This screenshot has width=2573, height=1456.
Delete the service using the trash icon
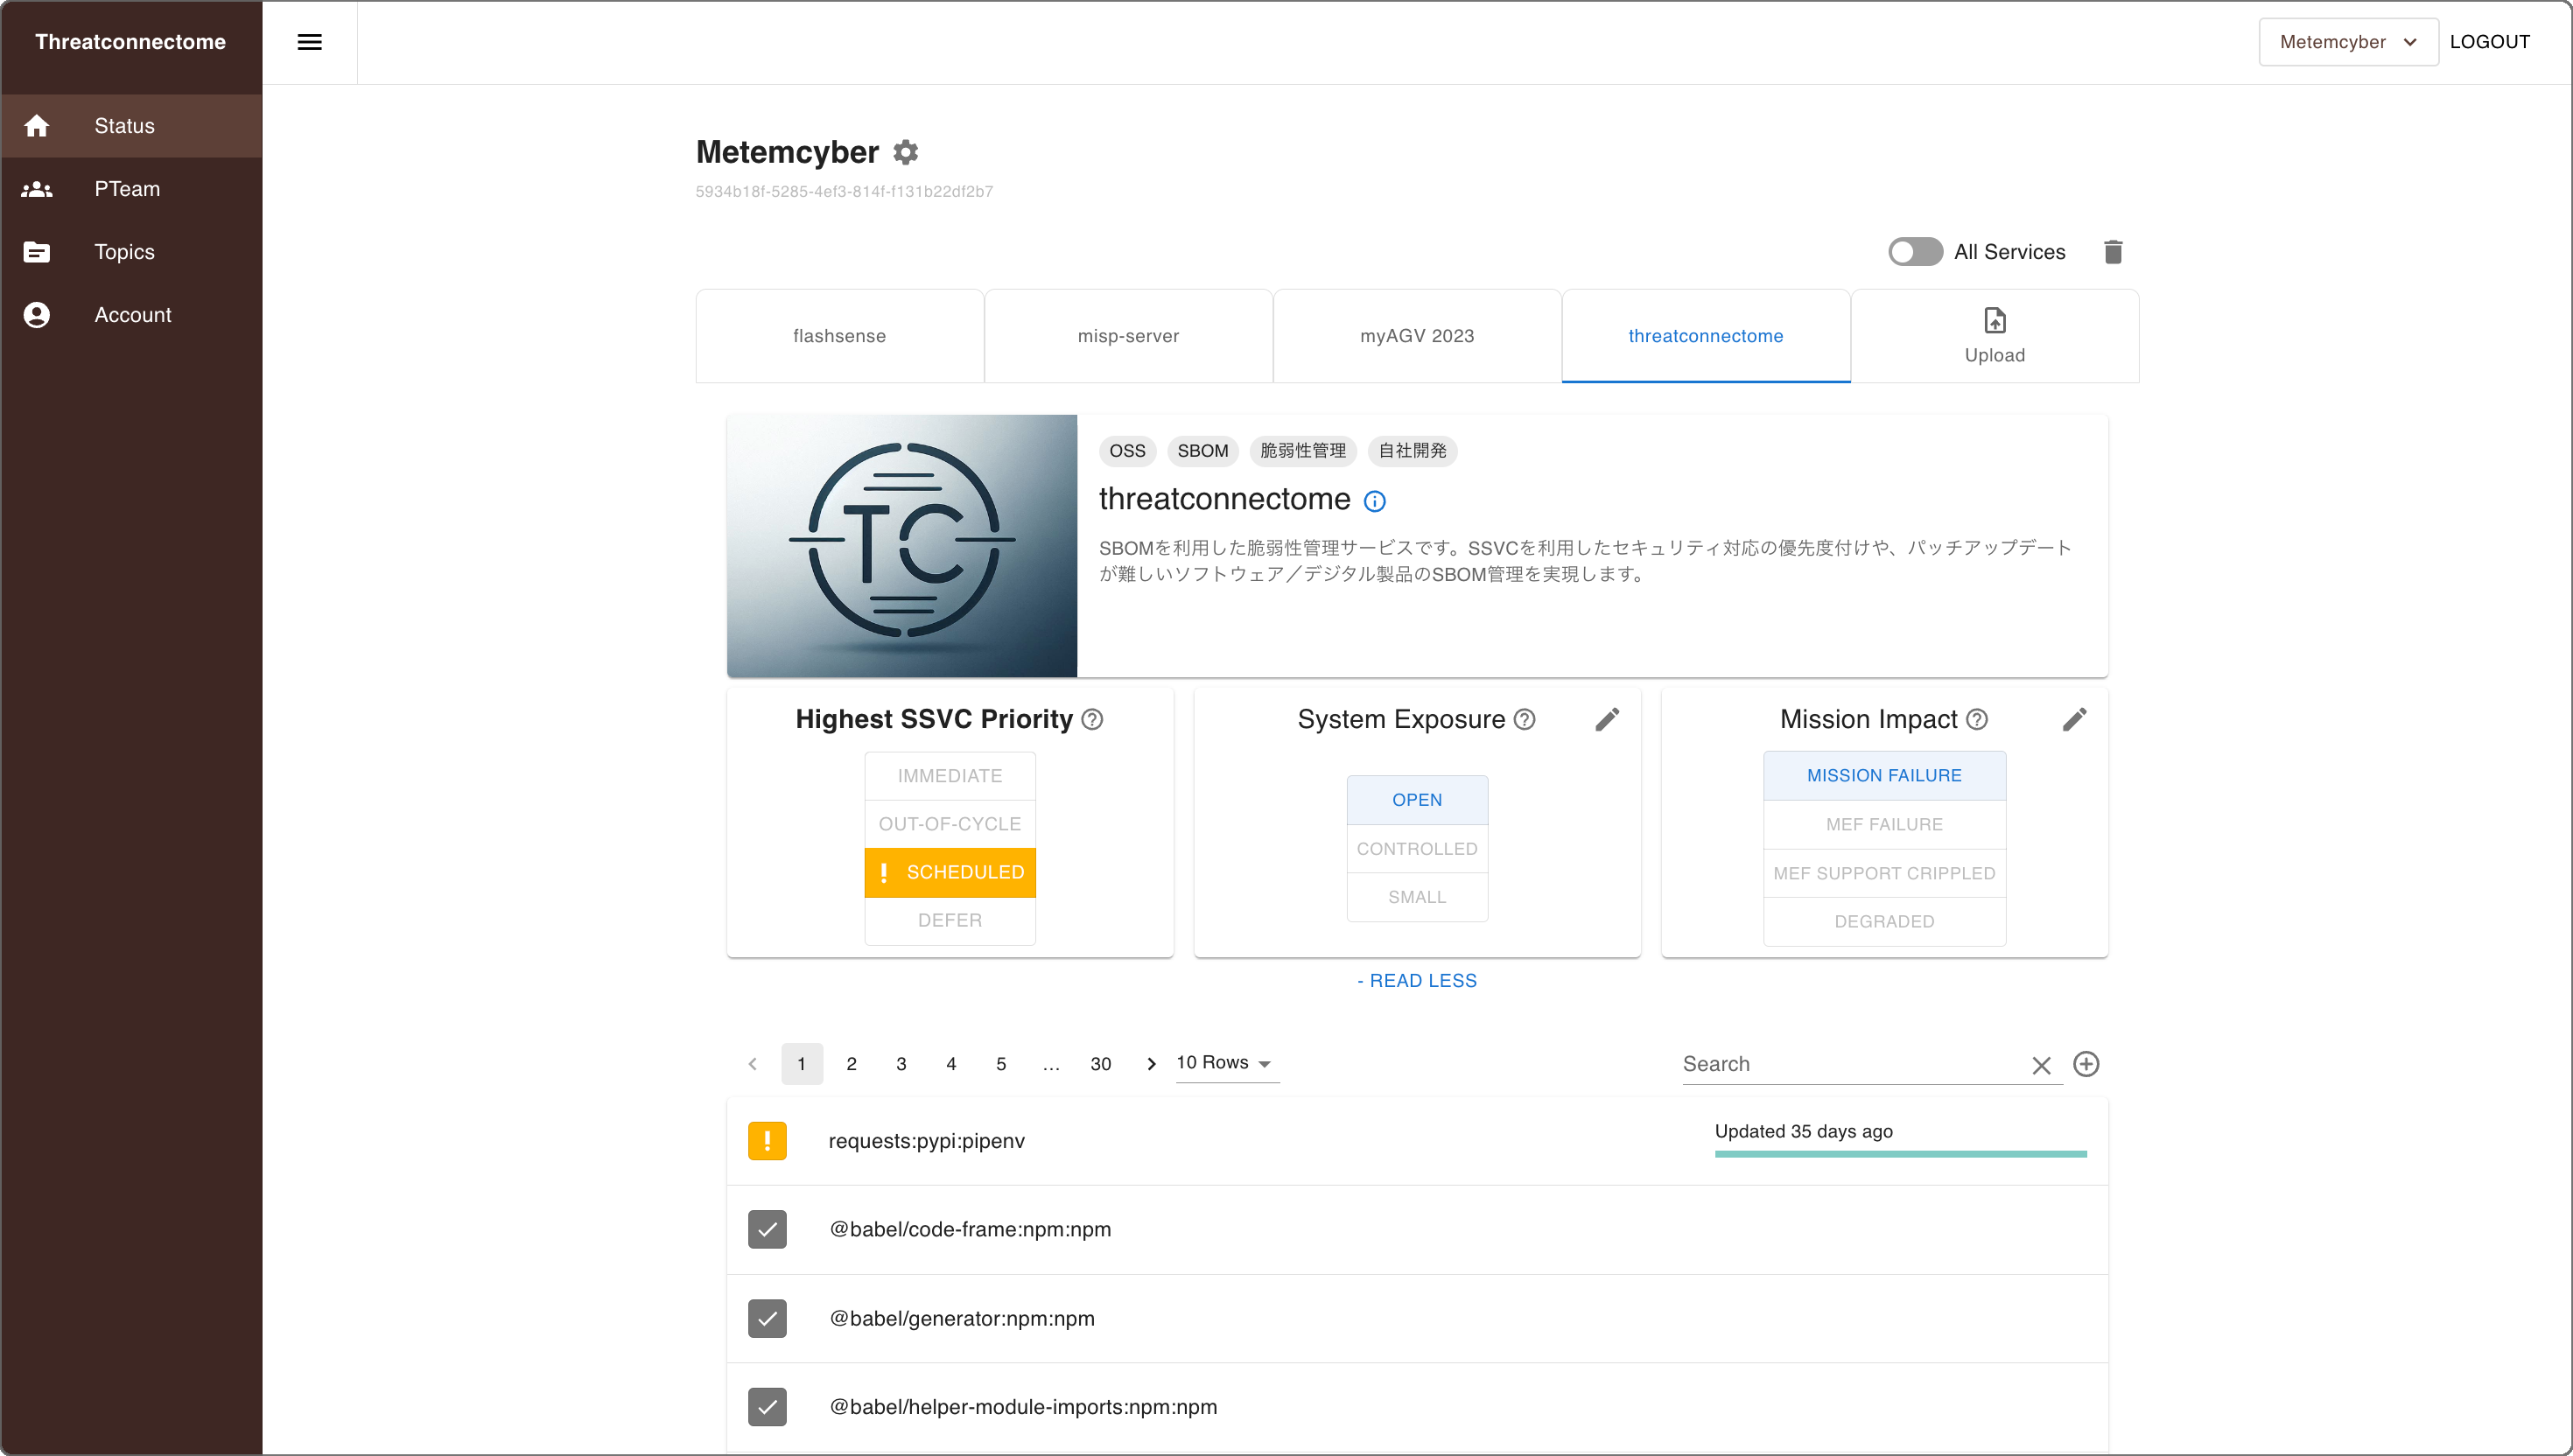point(2113,251)
